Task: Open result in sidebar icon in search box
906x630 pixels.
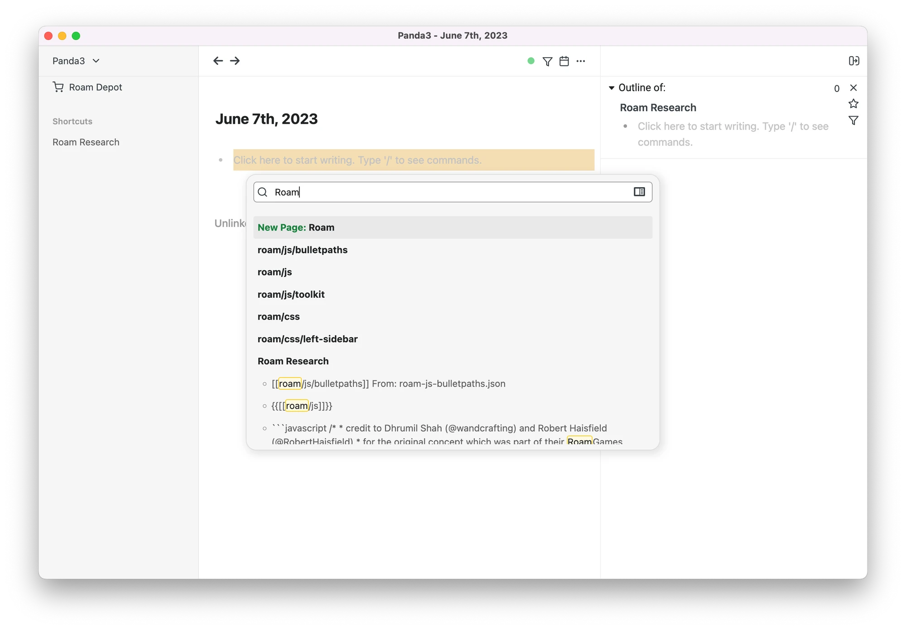Action: pos(639,192)
